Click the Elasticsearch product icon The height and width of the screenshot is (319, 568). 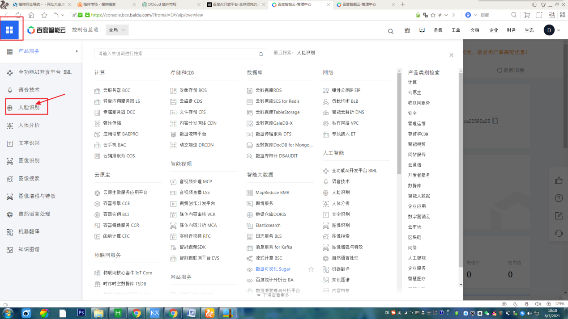250,226
